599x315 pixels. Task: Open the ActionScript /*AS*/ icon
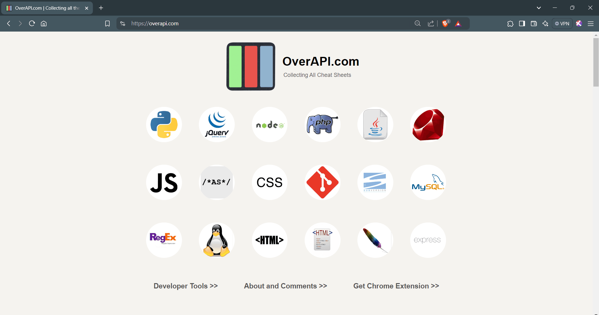217,182
